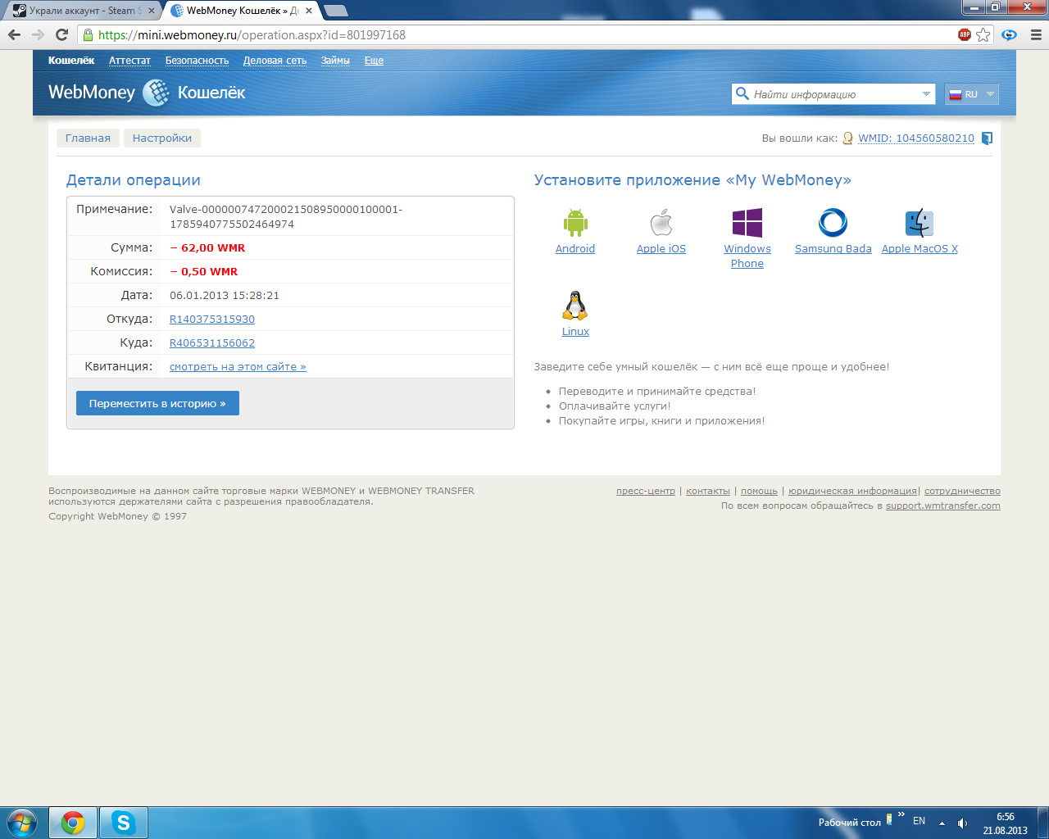Click the browser forward arrow
This screenshot has width=1049, height=839.
click(38, 34)
